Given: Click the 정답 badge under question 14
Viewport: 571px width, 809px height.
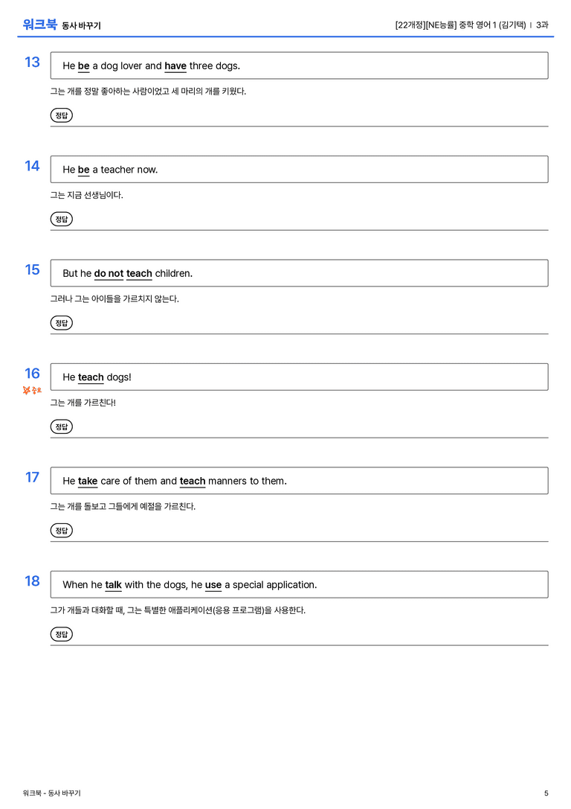Looking at the screenshot, I should coord(61,219).
